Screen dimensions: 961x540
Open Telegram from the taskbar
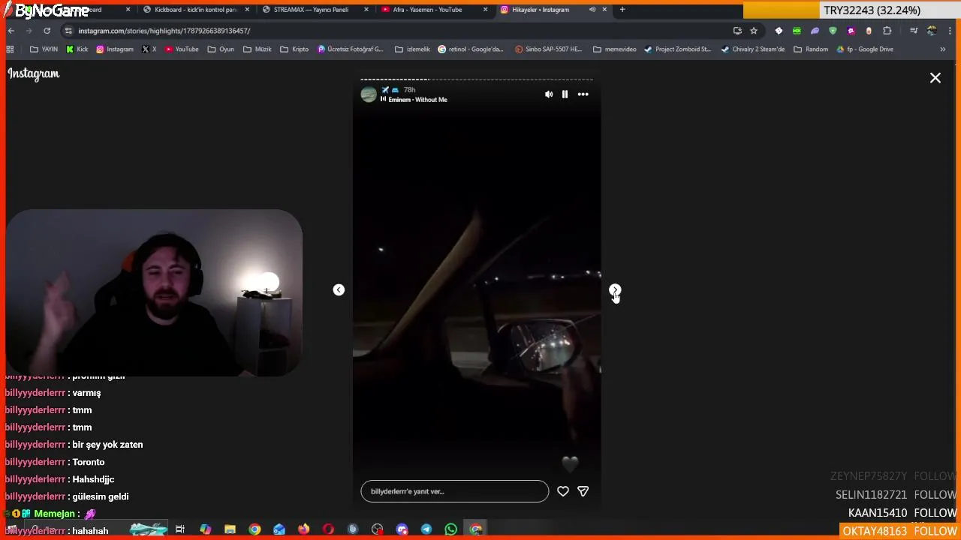426,529
